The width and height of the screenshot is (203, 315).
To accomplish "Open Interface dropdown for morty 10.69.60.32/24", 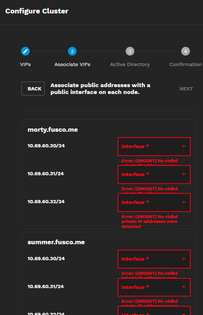I will (154, 202).
